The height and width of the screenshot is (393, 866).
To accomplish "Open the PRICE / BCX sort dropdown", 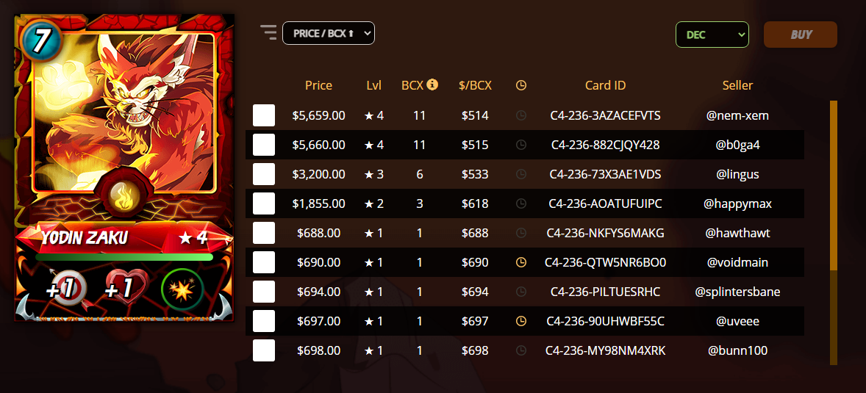I will point(329,33).
